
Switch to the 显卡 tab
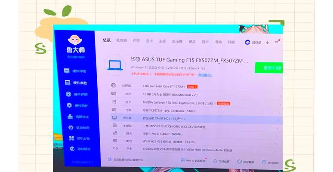tap(149, 41)
